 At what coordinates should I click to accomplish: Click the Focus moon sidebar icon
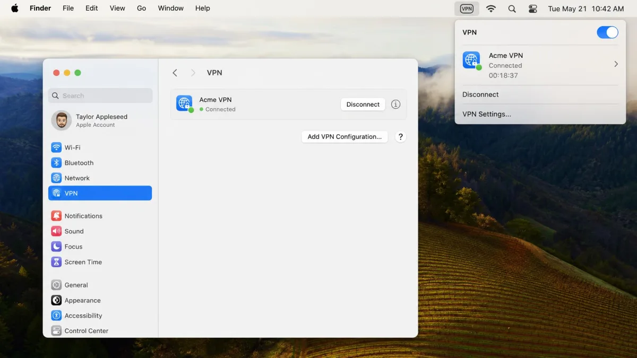[x=56, y=247]
